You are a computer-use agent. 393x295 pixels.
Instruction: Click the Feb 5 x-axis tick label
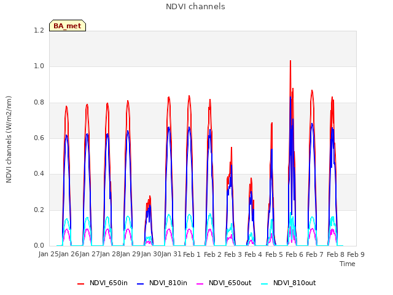tap(274, 254)
